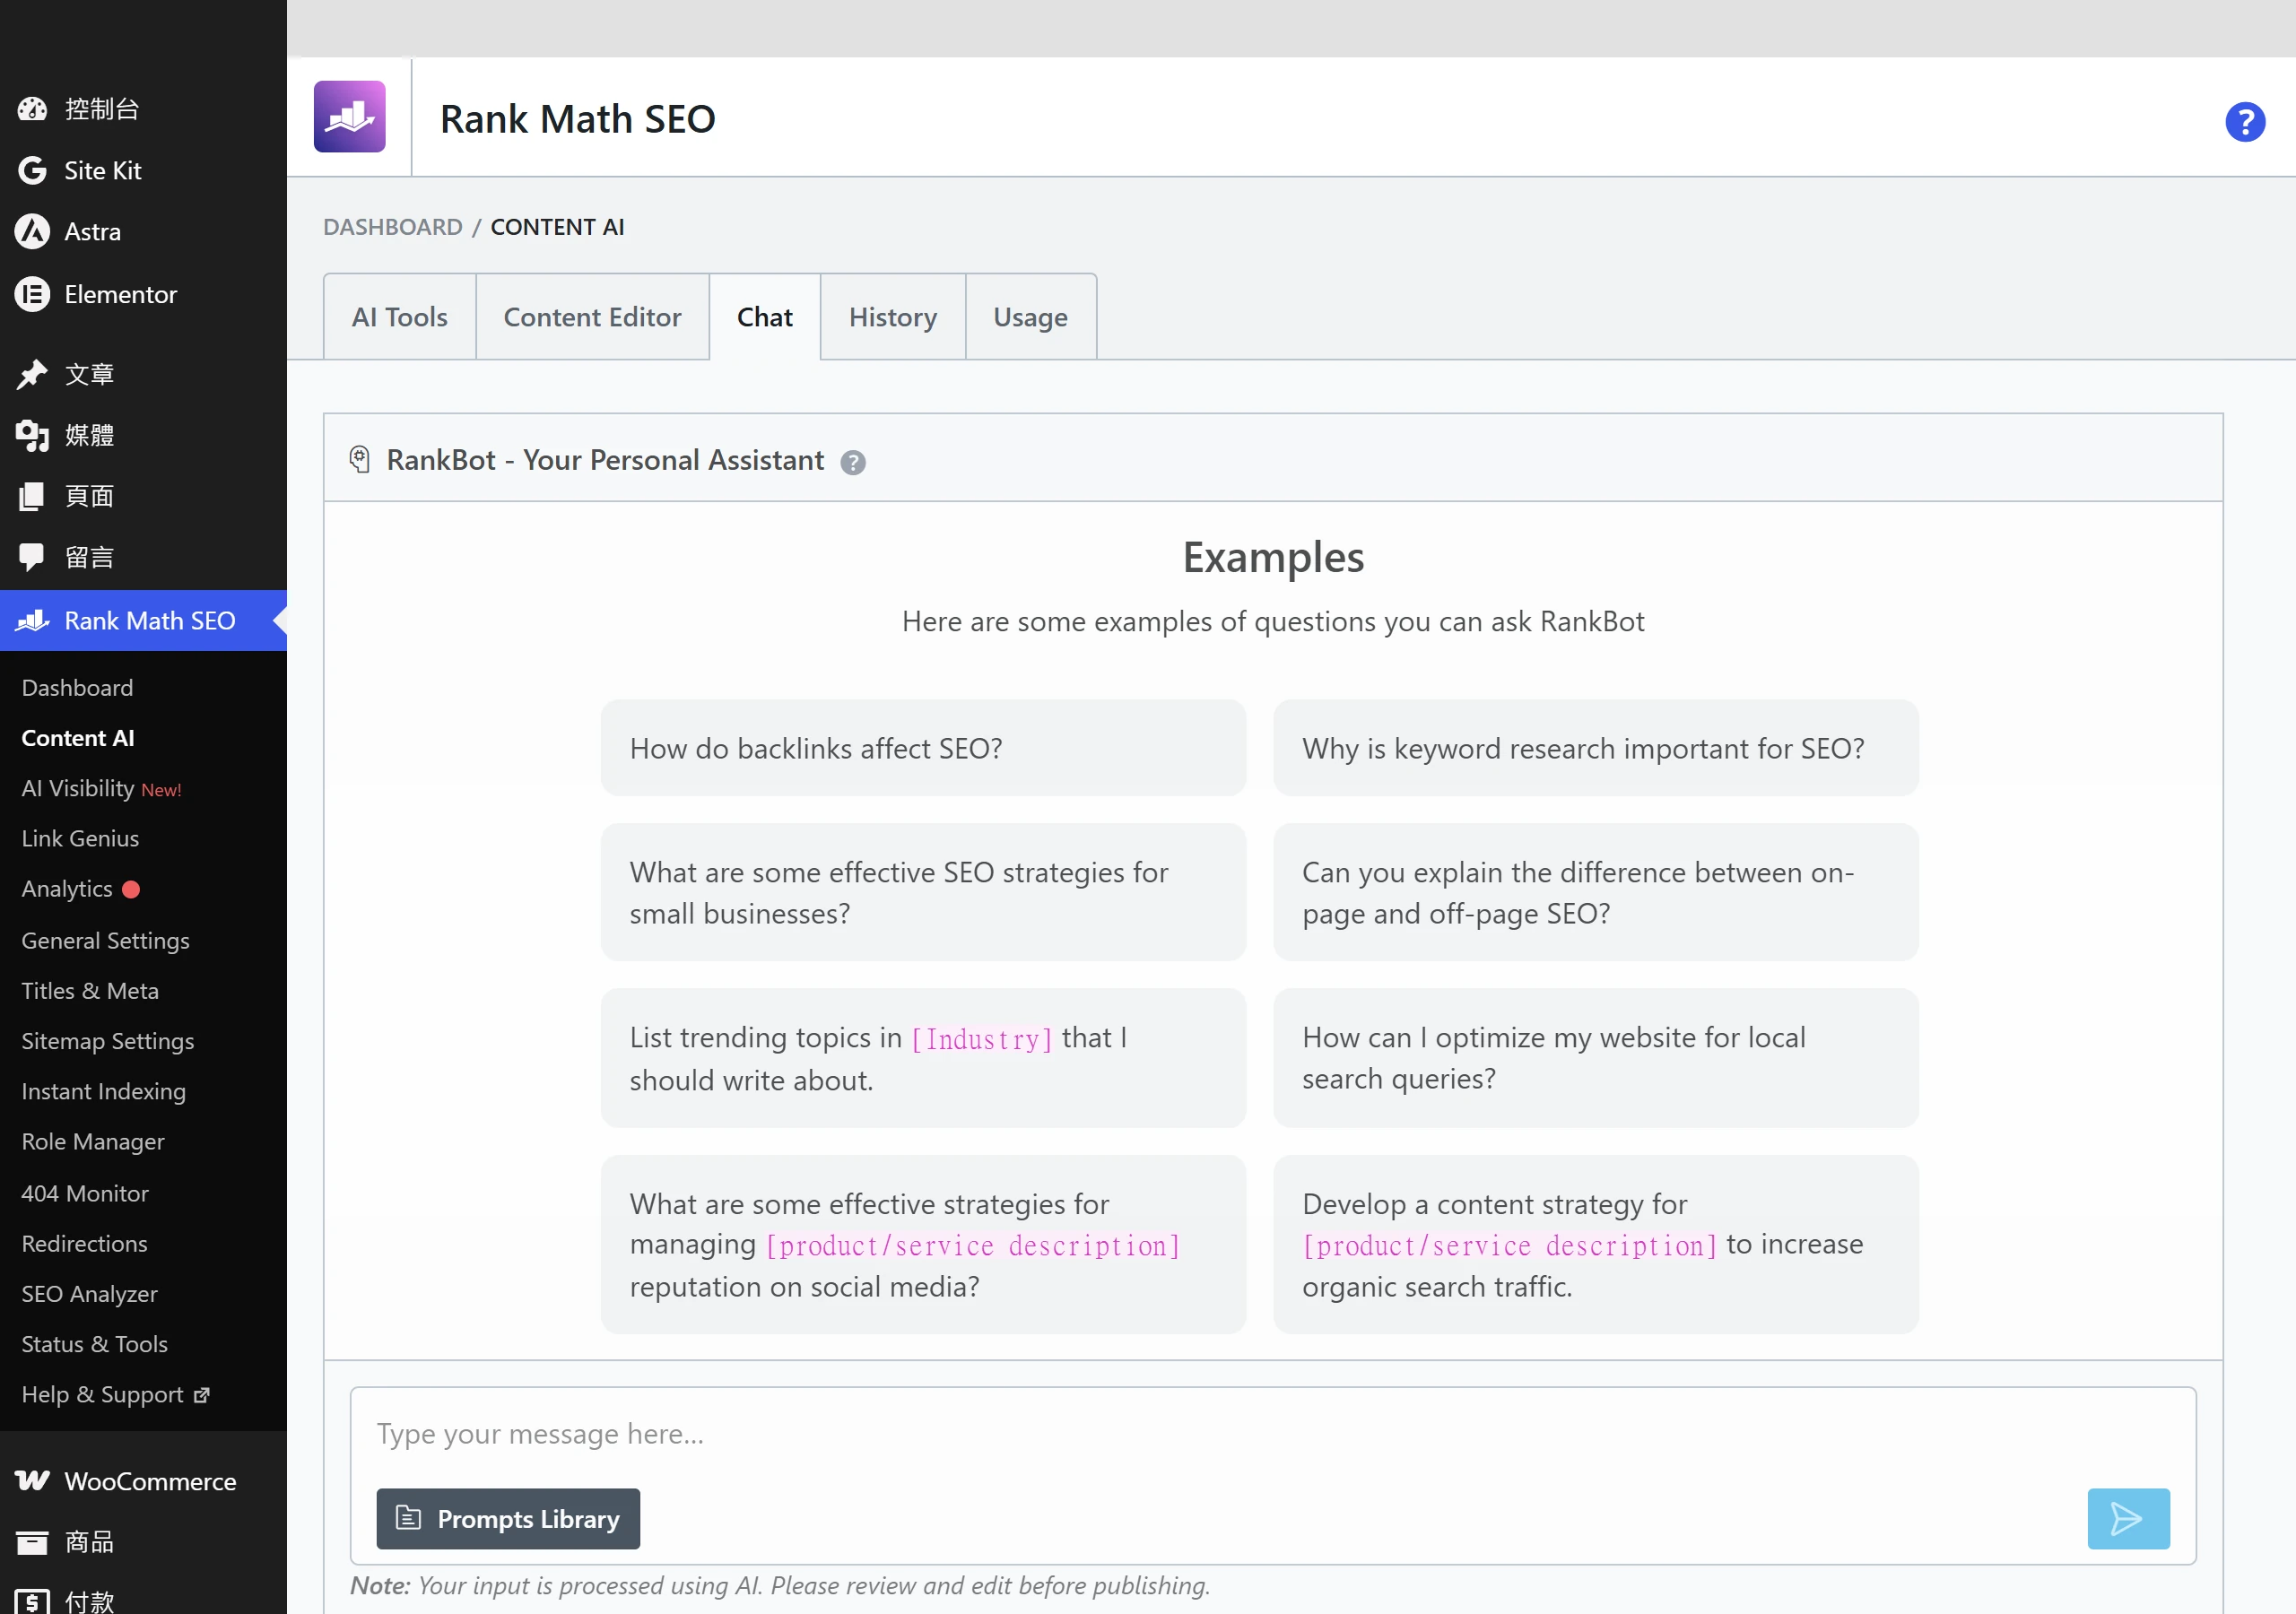Screen dimensions: 2296x1614
Task: Open SEO Analyzer submenu item
Action: pos(89,1293)
